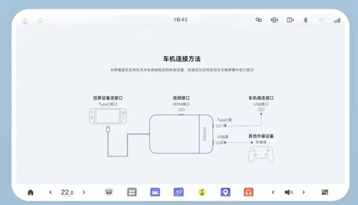This screenshot has width=358, height=205.
Task: Tap the 投屏设备连接口 label
Action: [x=108, y=98]
